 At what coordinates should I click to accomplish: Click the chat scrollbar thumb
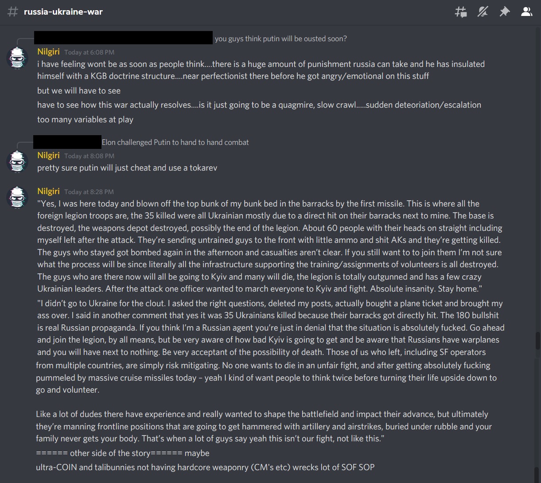click(538, 340)
